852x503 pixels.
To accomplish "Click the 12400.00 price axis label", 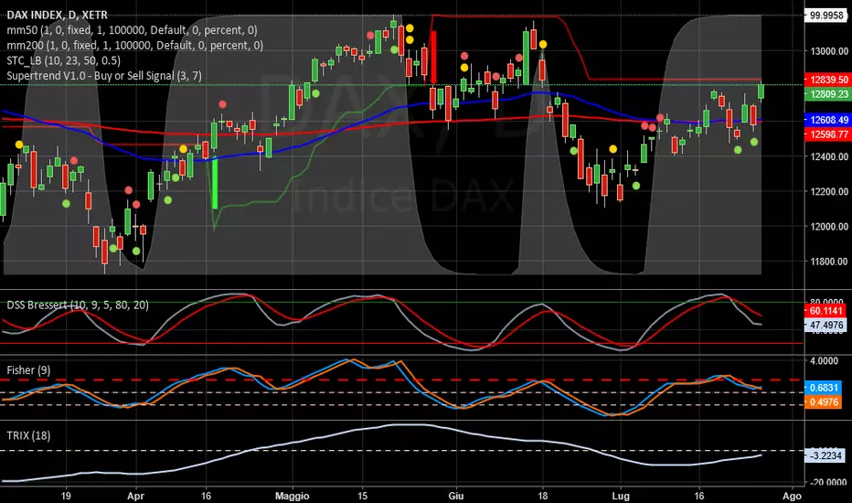I will 829,156.
